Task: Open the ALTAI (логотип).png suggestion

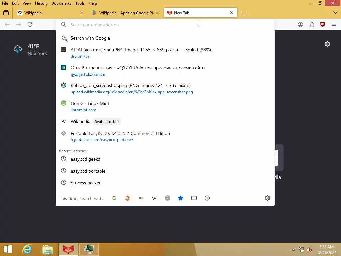Action: point(165,53)
